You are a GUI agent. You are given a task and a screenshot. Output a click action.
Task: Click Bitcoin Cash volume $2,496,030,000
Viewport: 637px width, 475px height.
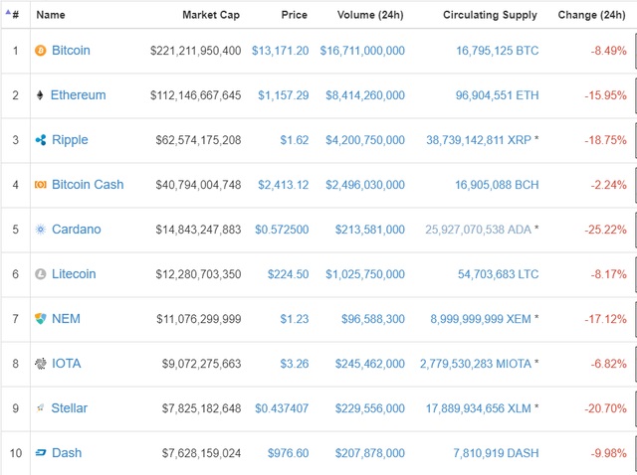click(365, 185)
